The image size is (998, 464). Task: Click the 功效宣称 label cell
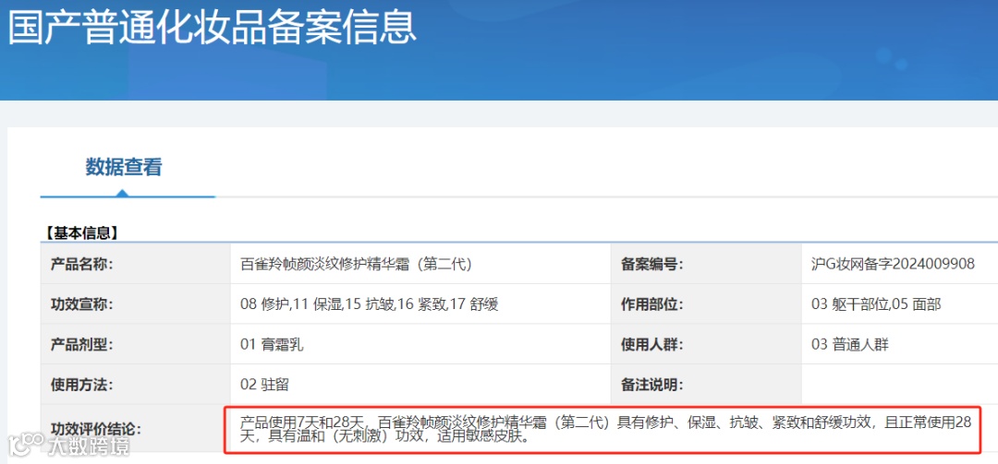point(135,303)
